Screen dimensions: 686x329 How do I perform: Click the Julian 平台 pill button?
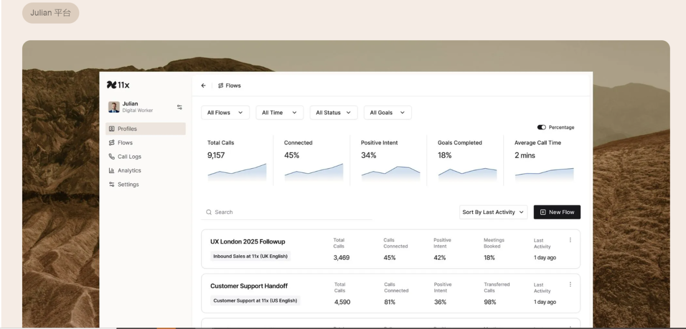click(x=51, y=13)
